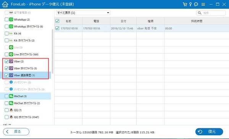Screen dimensions: 229x139
Task: Click the 戻る back button
Action: (x=16, y=131)
